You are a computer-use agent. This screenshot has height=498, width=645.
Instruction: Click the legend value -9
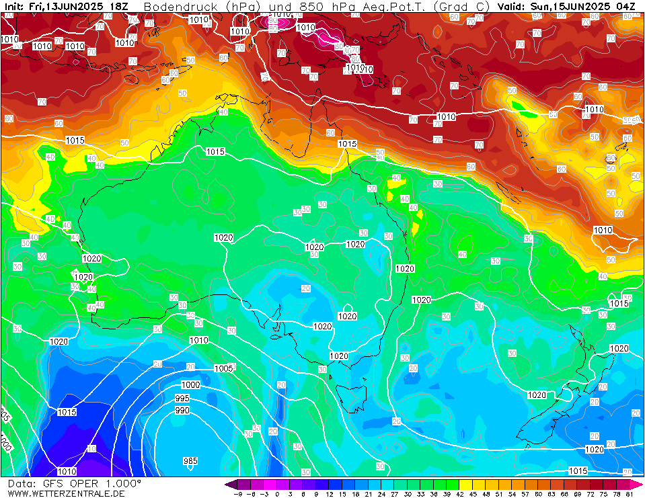tap(237, 494)
